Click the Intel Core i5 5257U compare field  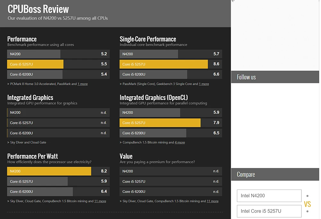(269, 211)
